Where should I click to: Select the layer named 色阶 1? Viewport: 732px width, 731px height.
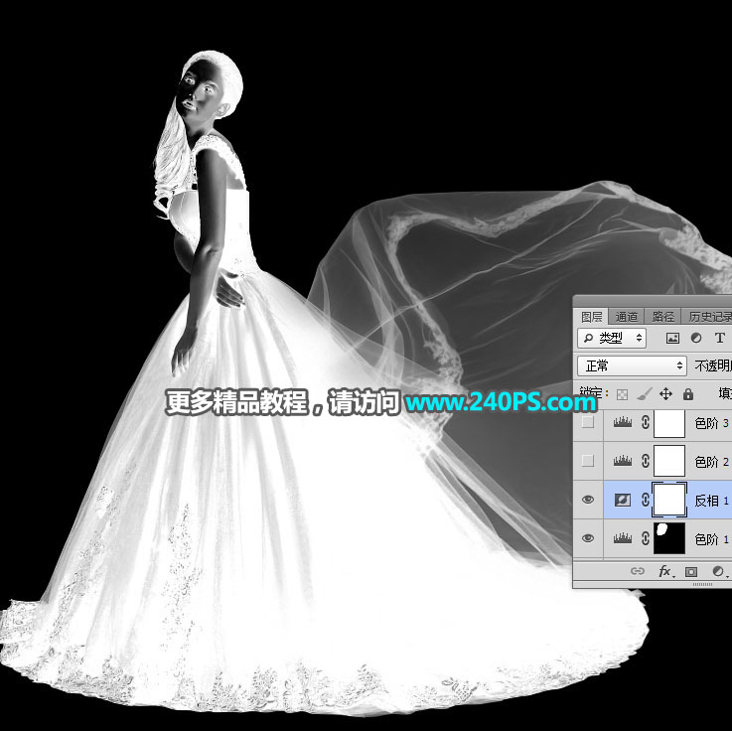711,539
